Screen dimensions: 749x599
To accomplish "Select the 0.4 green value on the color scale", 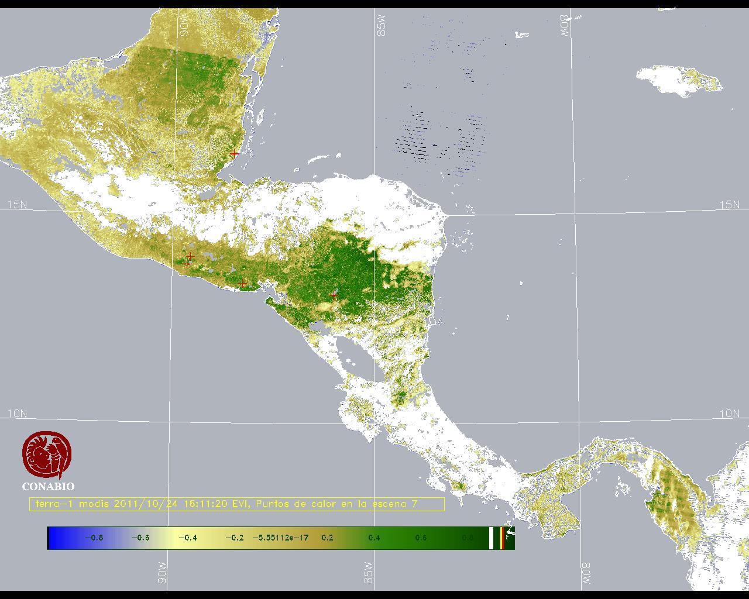I will [x=374, y=538].
